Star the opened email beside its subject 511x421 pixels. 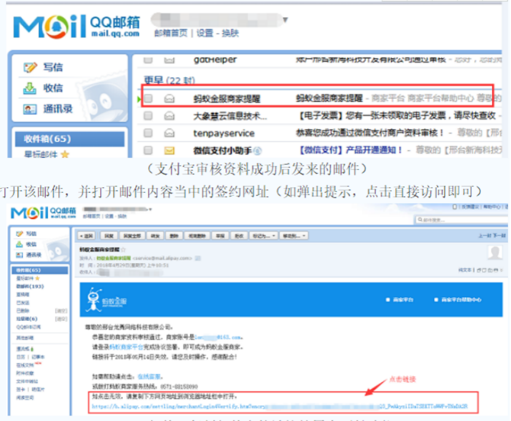pos(123,250)
